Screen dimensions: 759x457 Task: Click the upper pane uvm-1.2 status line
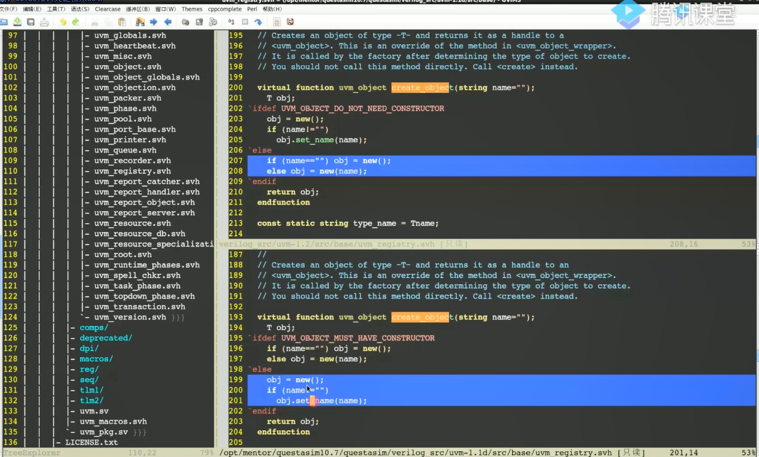coord(487,244)
